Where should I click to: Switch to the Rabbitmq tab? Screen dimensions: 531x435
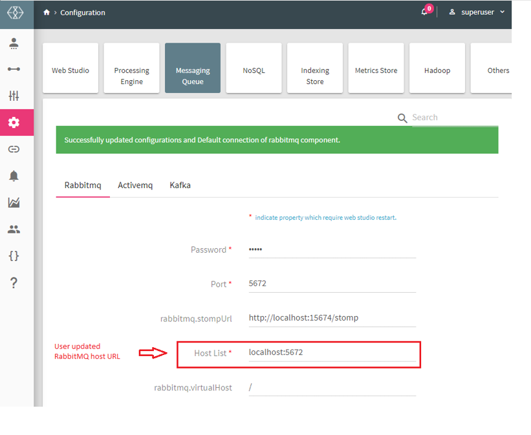point(83,186)
